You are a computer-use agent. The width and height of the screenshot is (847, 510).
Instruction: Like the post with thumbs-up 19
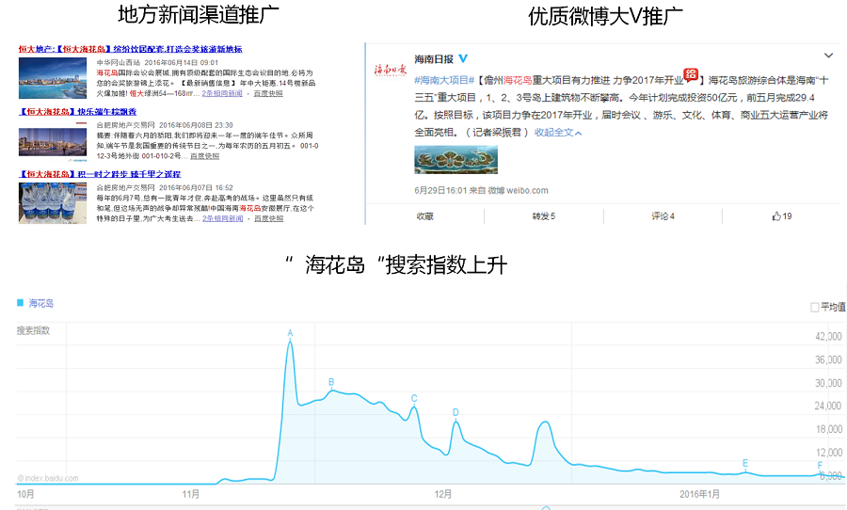[782, 216]
